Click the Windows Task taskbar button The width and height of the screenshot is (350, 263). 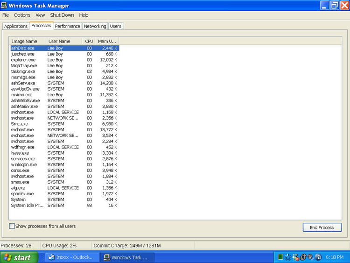point(127,257)
